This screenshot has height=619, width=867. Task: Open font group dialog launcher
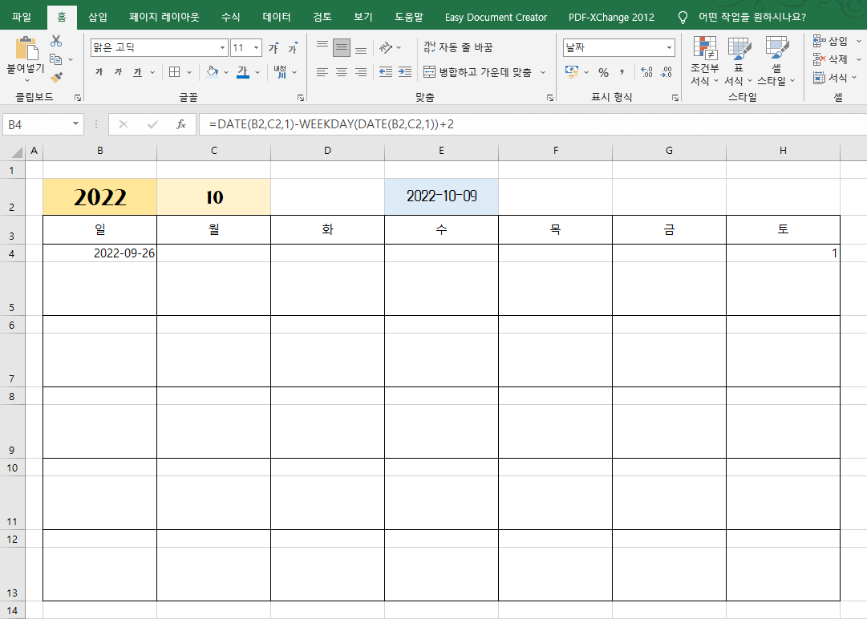[300, 98]
